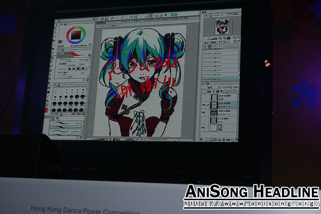
Task: Reset rotation icon in Navigator panel
Action: click(x=228, y=42)
